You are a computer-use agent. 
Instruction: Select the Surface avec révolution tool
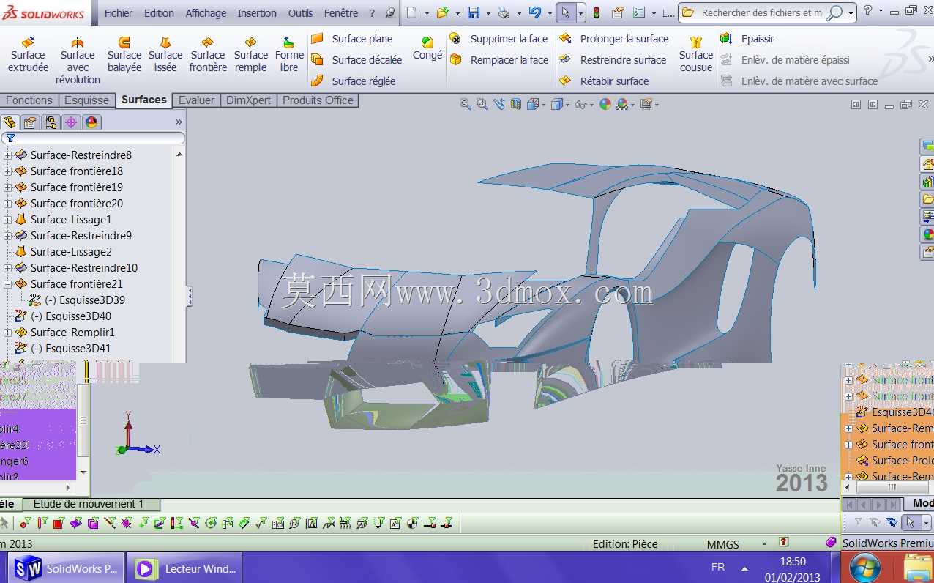(78, 61)
